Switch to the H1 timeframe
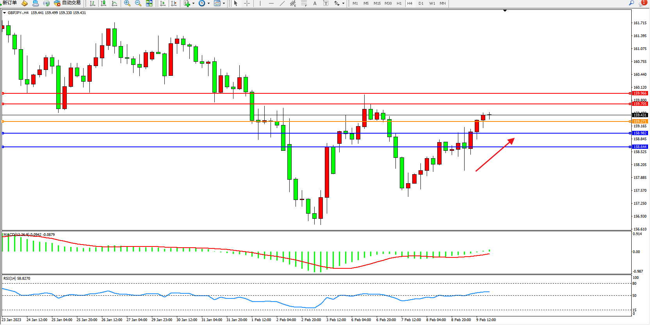 pos(399,4)
